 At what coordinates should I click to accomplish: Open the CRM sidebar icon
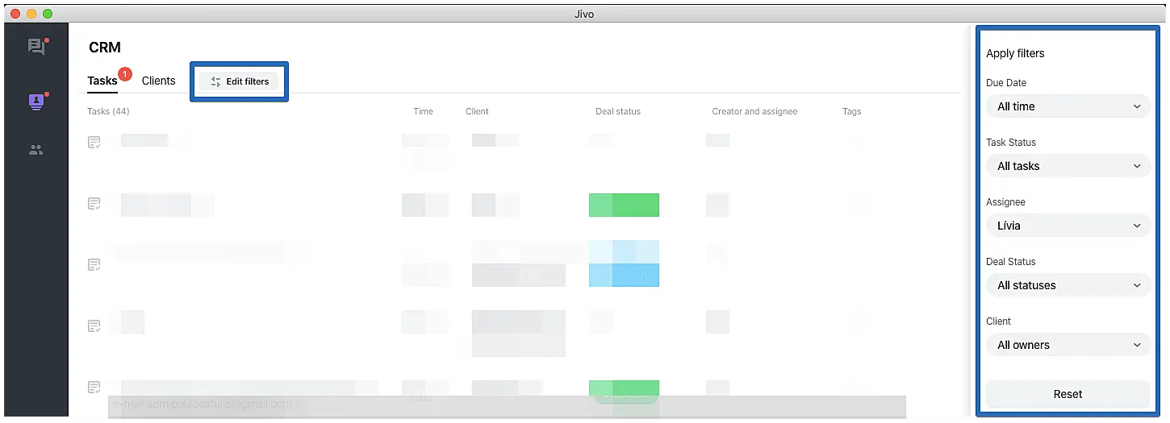[36, 102]
